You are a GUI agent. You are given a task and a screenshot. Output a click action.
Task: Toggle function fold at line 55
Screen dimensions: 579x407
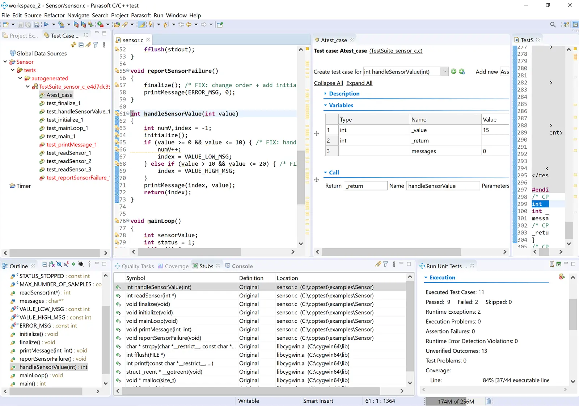coord(128,71)
